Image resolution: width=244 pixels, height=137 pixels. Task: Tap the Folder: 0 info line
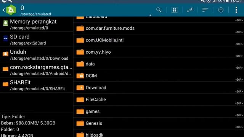tap(10, 129)
